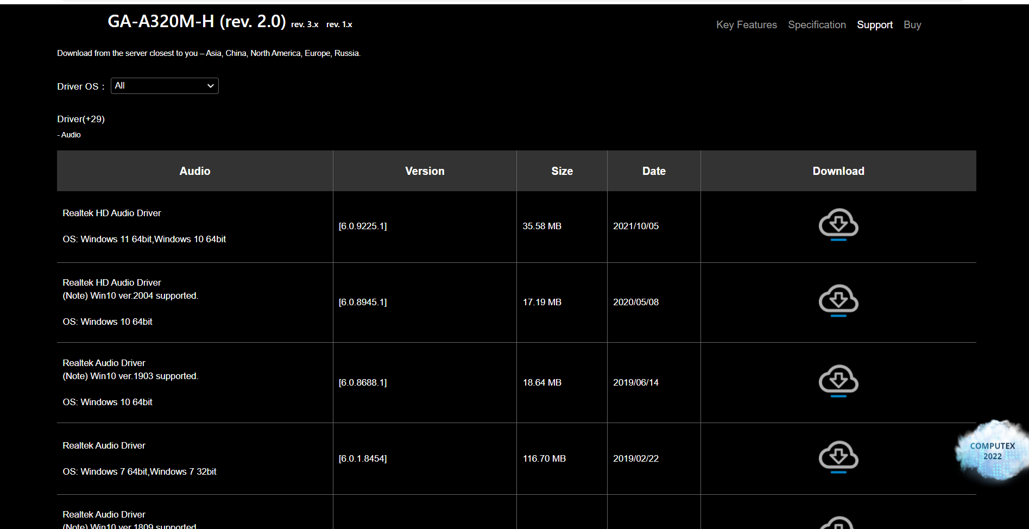
Task: Select version text [6.0.9225.1]
Action: [363, 226]
